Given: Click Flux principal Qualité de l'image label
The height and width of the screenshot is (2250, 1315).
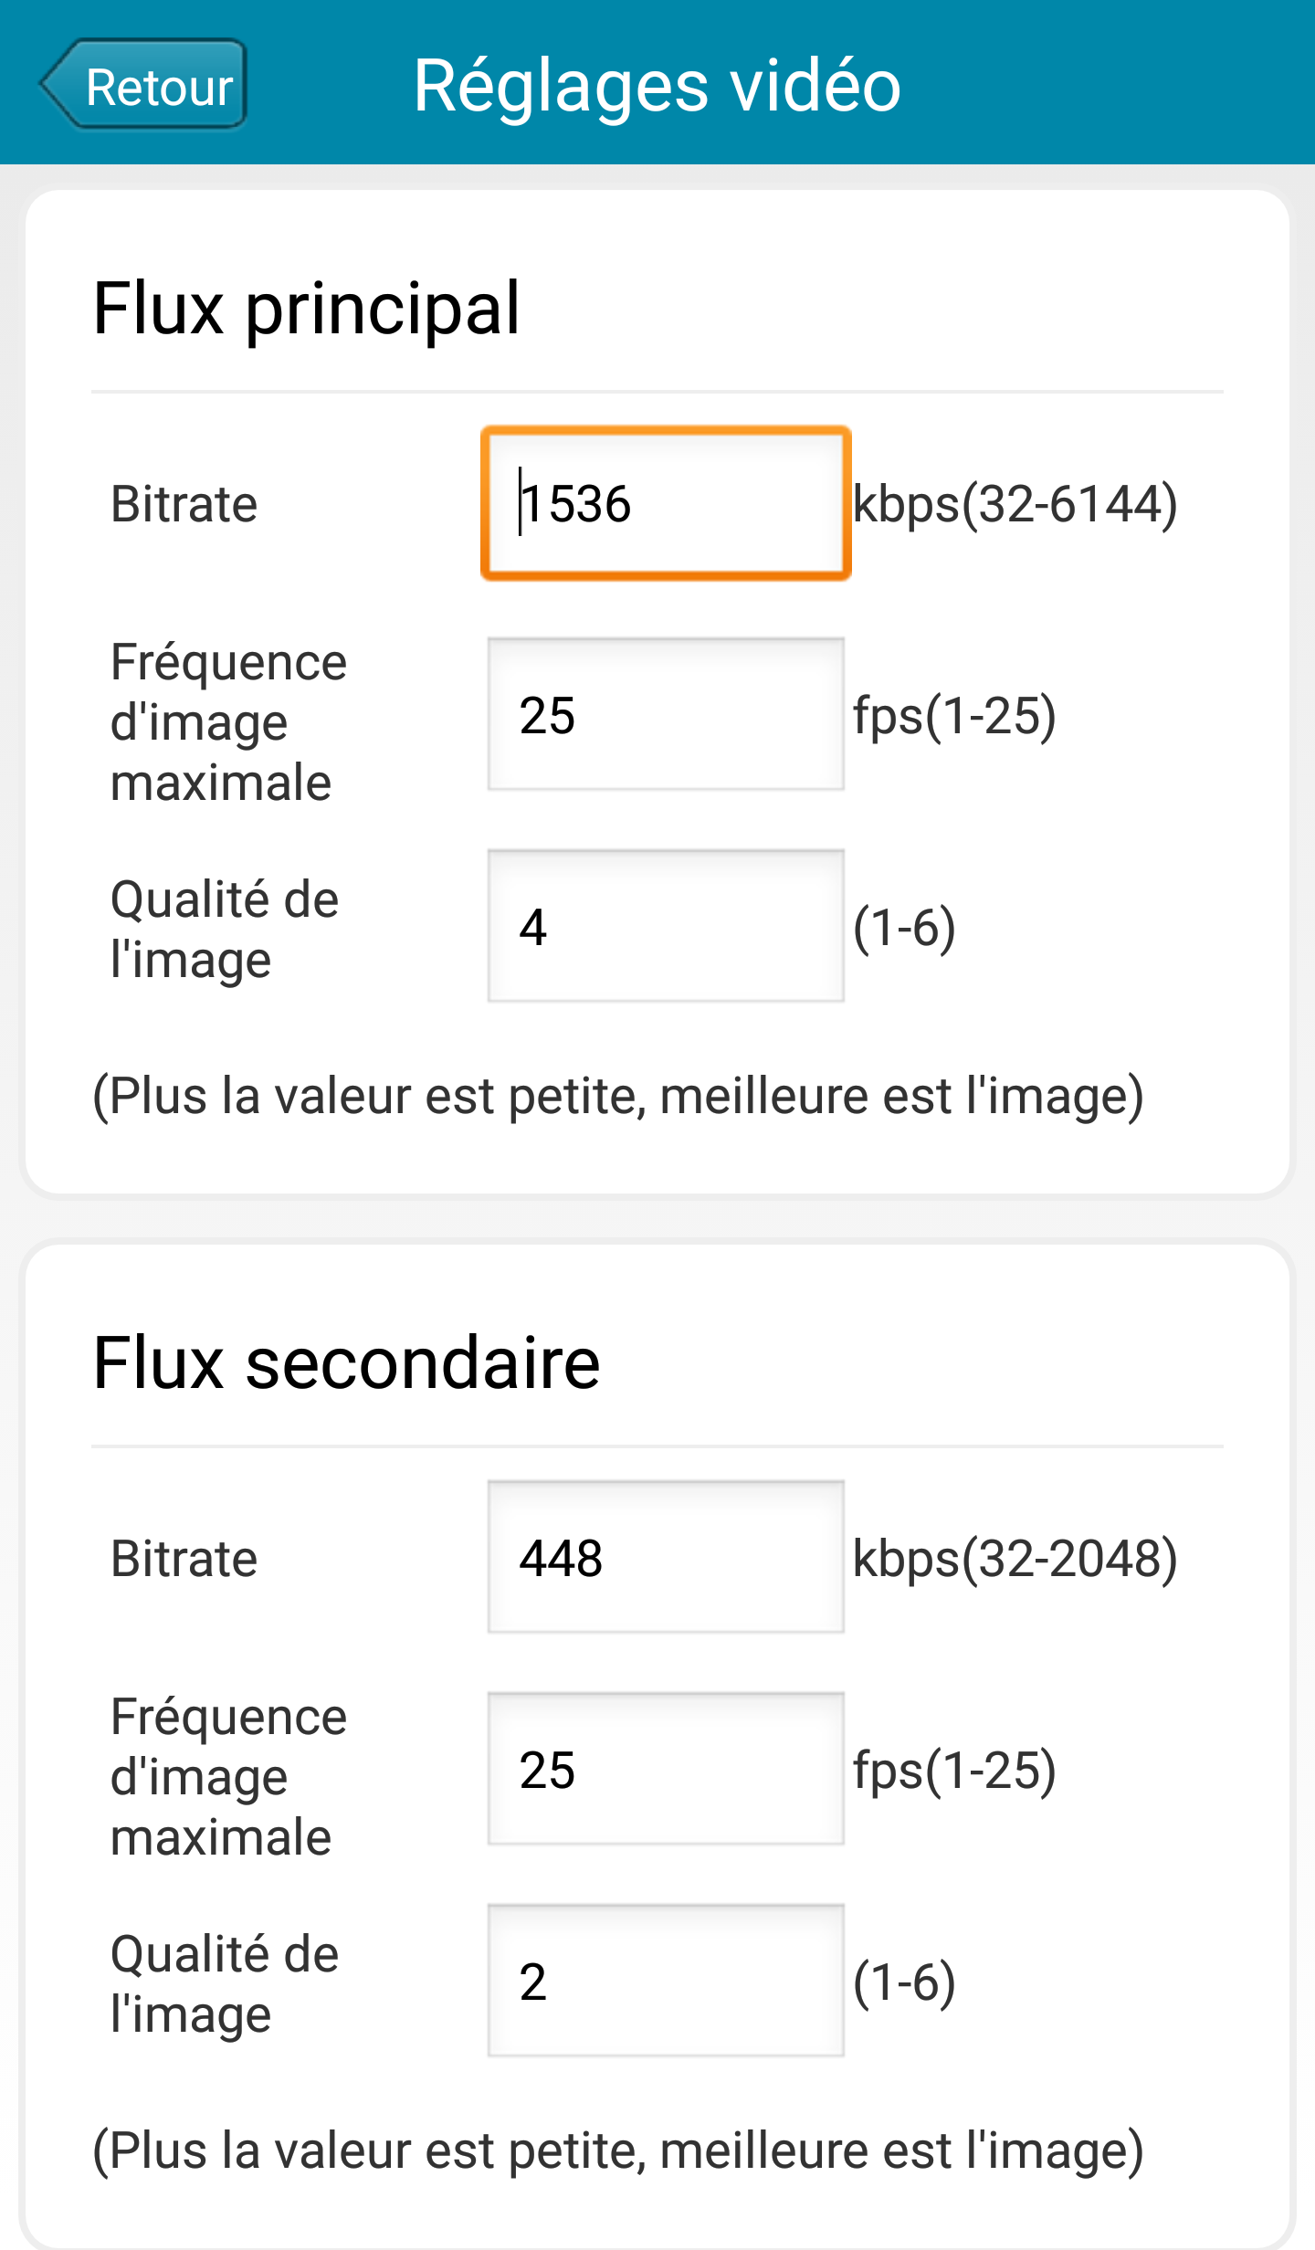Looking at the screenshot, I should tap(225, 929).
